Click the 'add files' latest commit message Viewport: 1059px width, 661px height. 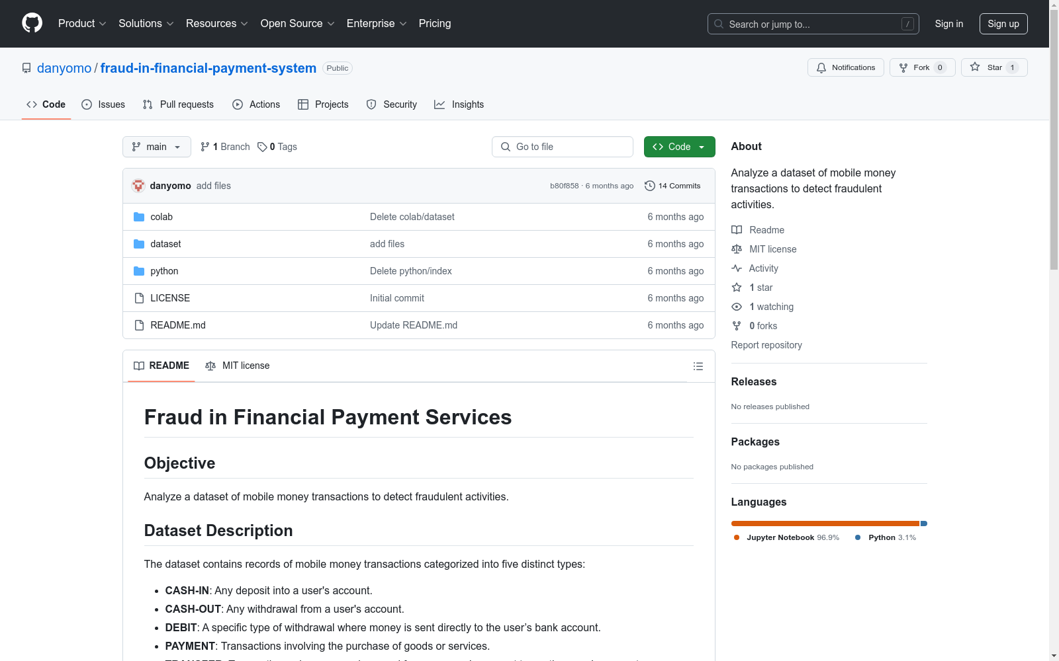coord(214,186)
